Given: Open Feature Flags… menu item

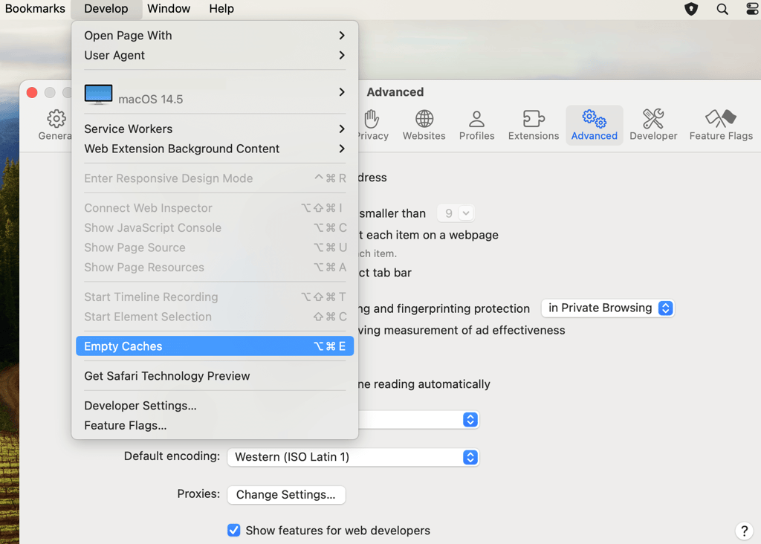Looking at the screenshot, I should pos(215,426).
